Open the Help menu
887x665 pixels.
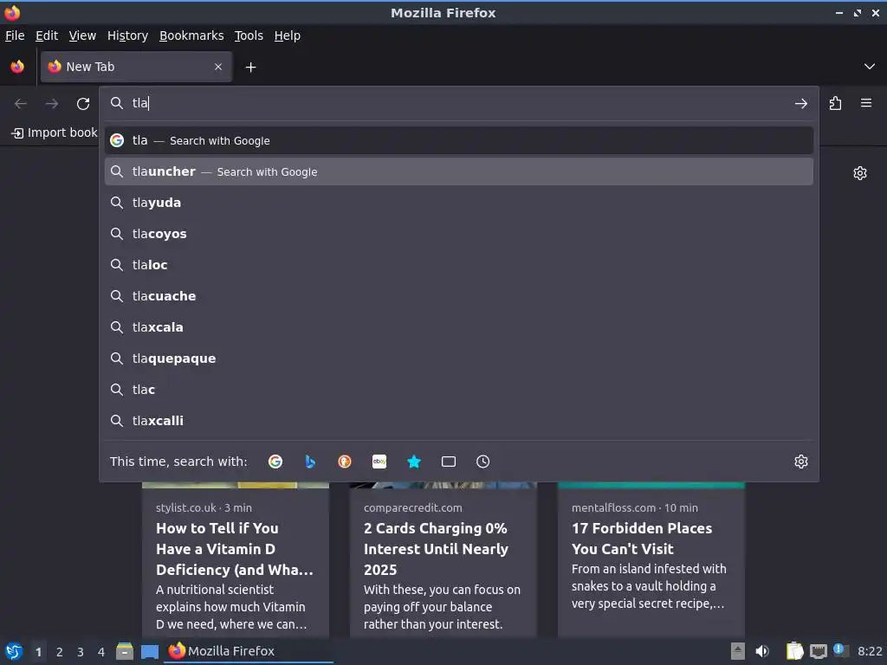pos(288,36)
